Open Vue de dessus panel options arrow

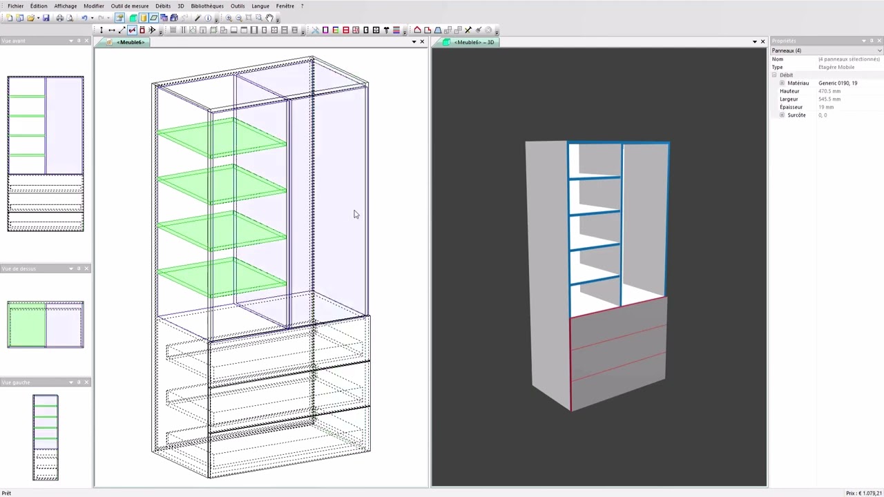[70, 269]
